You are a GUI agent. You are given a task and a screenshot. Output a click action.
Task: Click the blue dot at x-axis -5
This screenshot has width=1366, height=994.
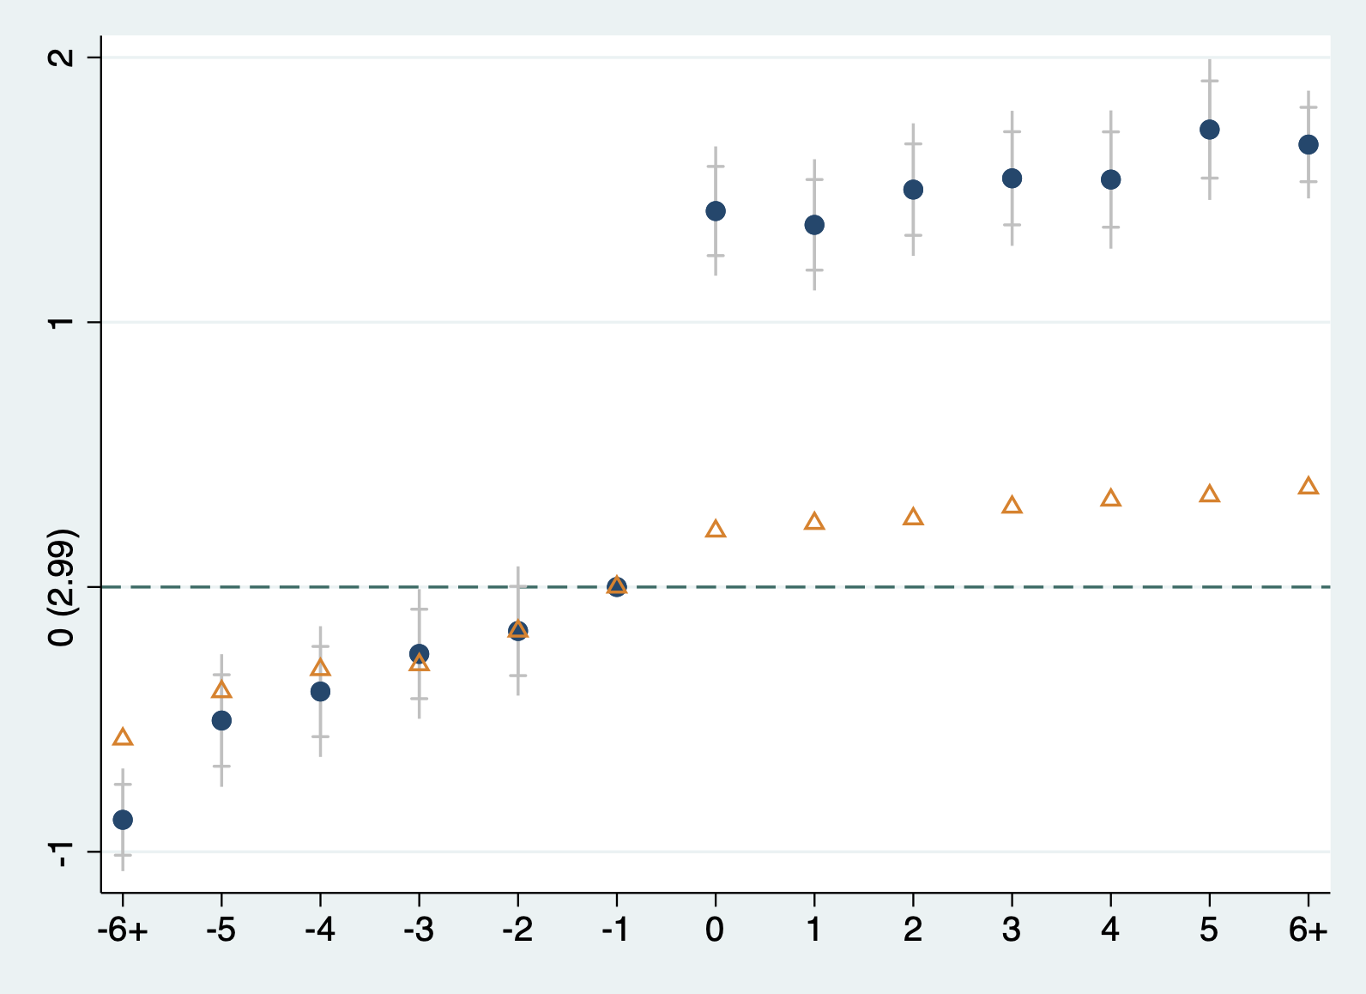coord(221,720)
